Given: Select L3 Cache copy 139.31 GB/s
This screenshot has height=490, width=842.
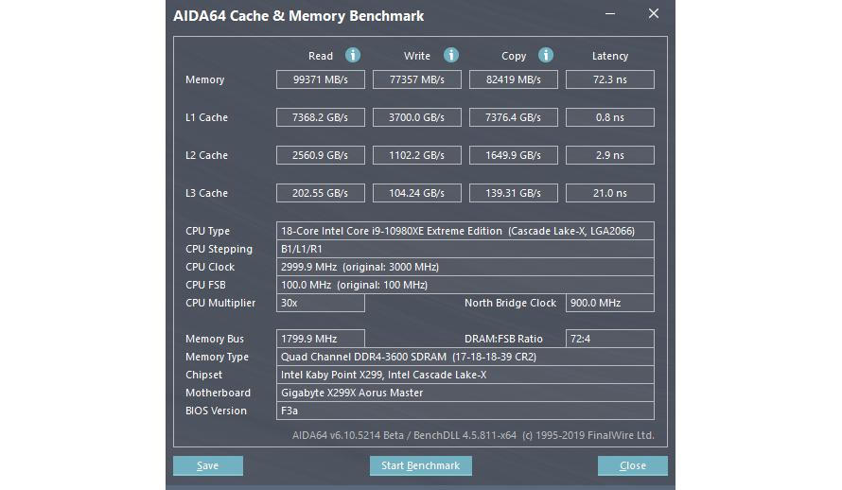Looking at the screenshot, I should (514, 193).
